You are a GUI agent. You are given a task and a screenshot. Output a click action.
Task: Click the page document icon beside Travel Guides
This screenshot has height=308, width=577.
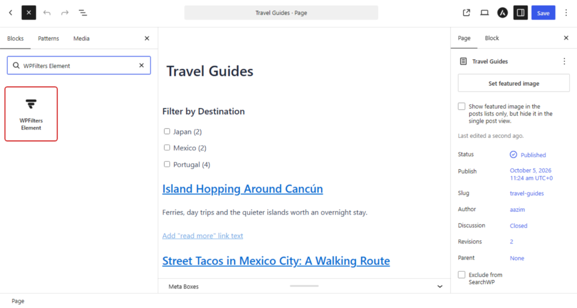tap(463, 62)
